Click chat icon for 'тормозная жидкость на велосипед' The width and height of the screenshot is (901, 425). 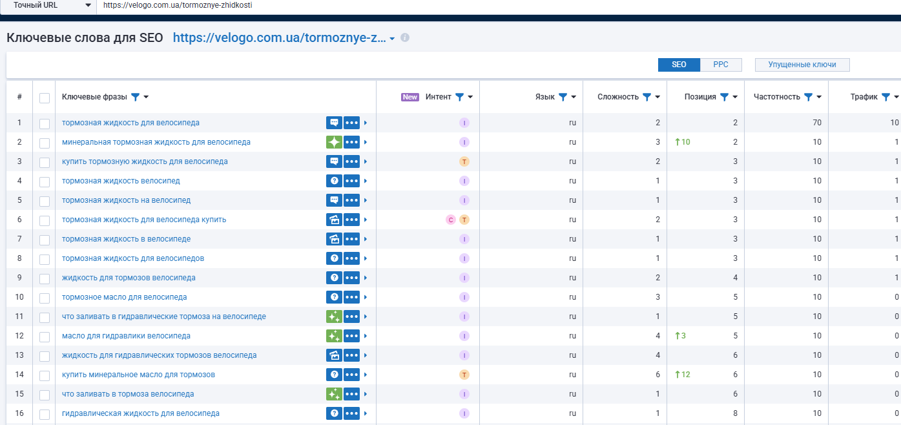334,200
